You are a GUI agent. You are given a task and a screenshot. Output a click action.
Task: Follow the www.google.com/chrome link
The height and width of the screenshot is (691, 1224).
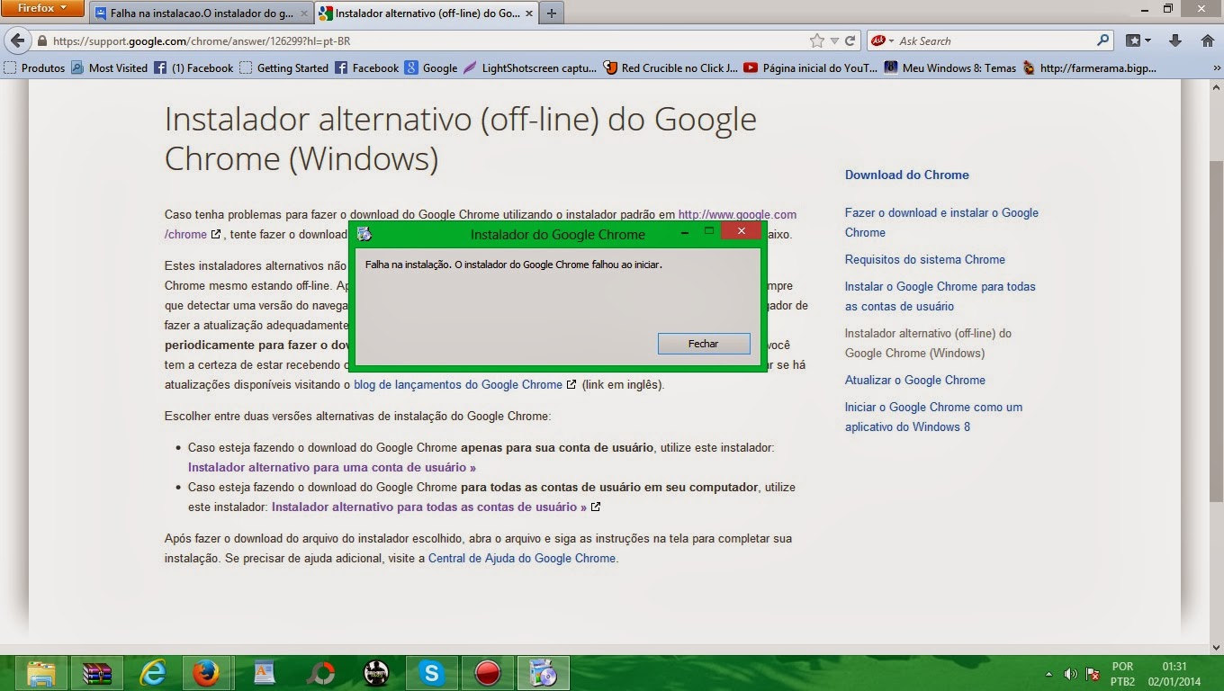coord(737,214)
